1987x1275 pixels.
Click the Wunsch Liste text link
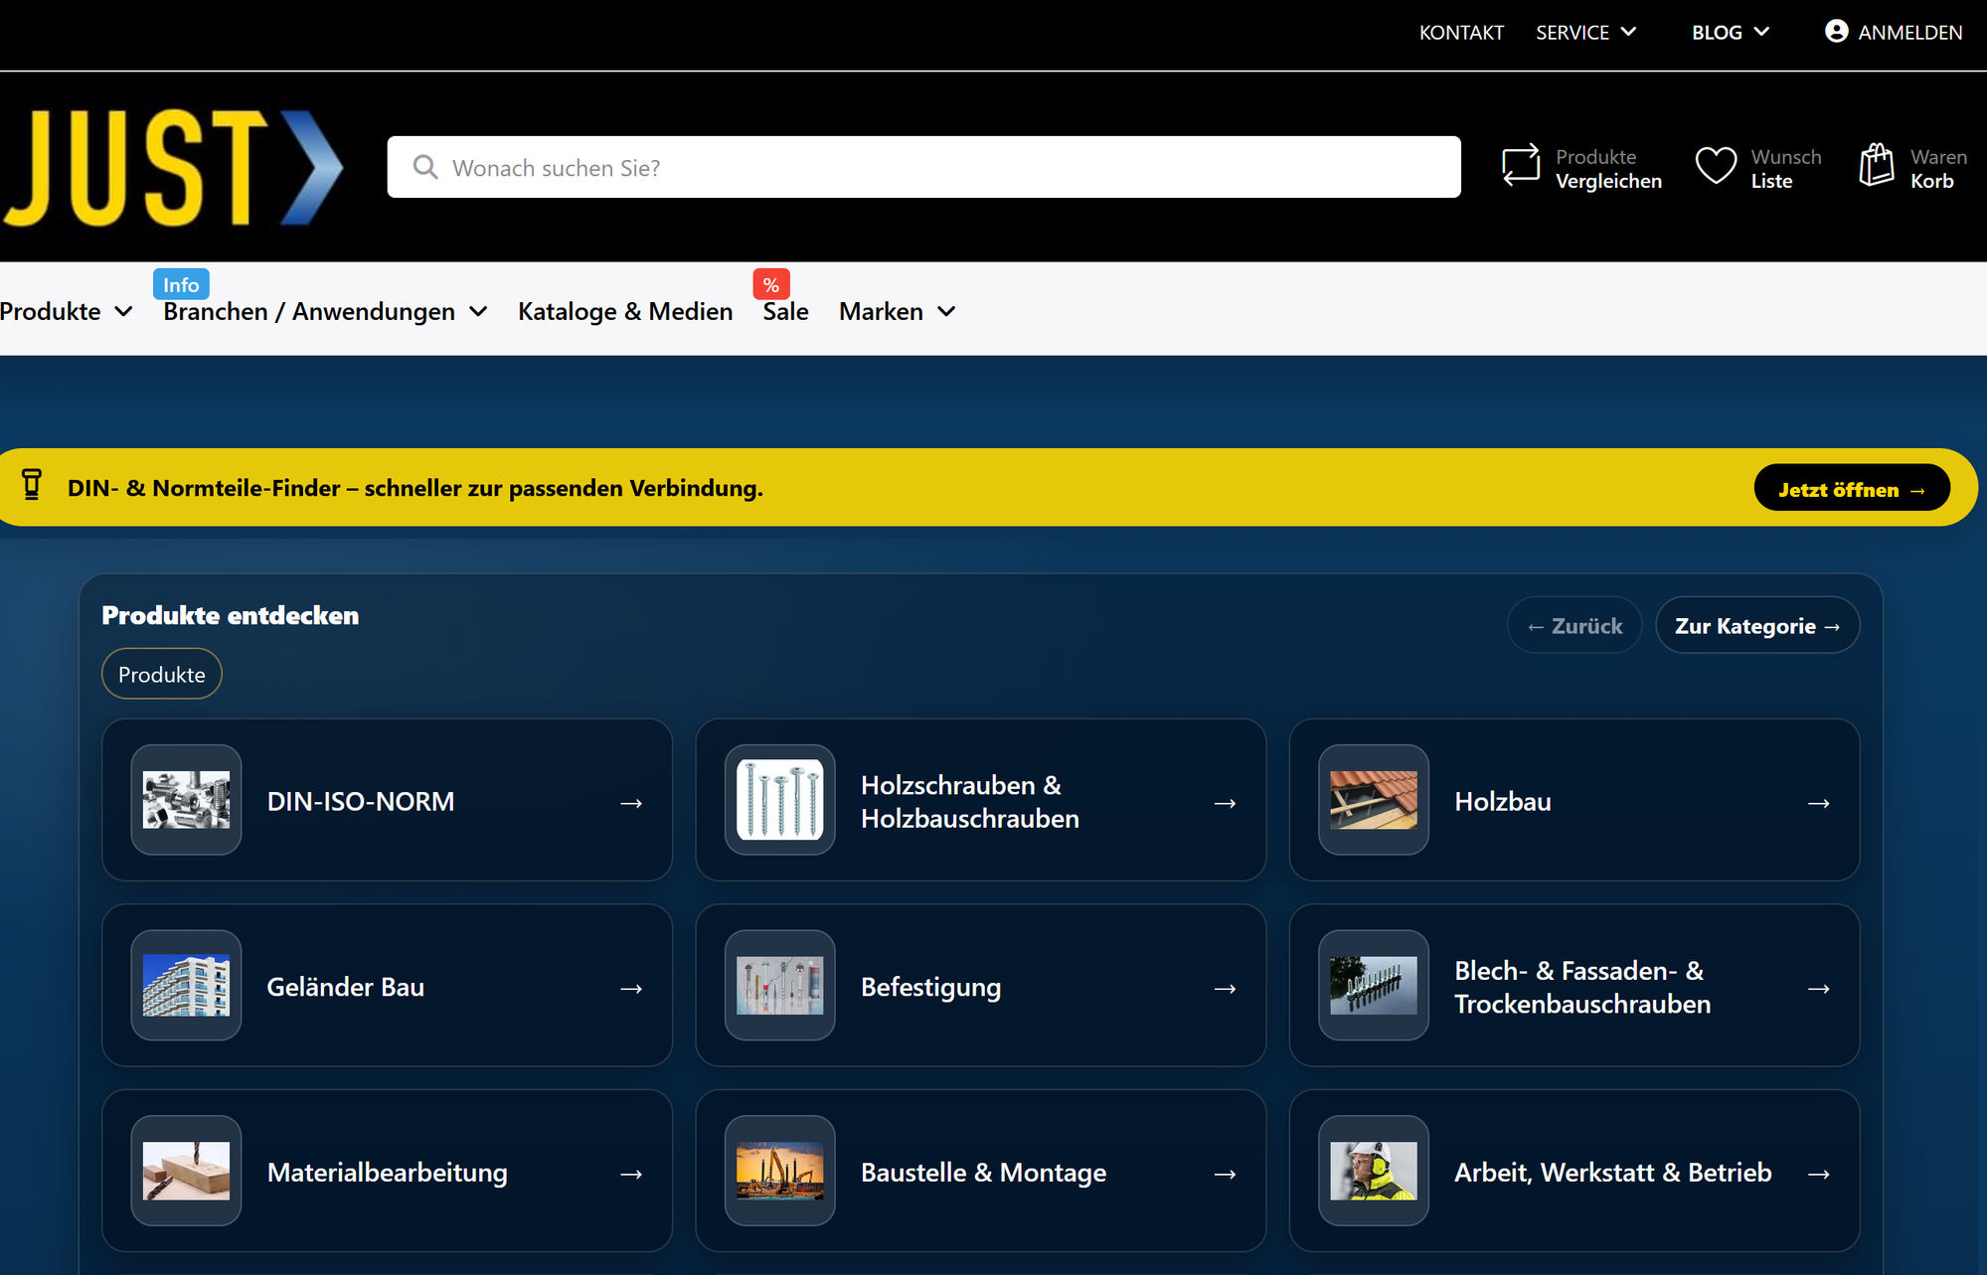pyautogui.click(x=1786, y=169)
